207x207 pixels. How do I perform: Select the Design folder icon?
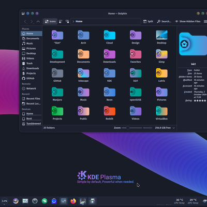(136, 35)
